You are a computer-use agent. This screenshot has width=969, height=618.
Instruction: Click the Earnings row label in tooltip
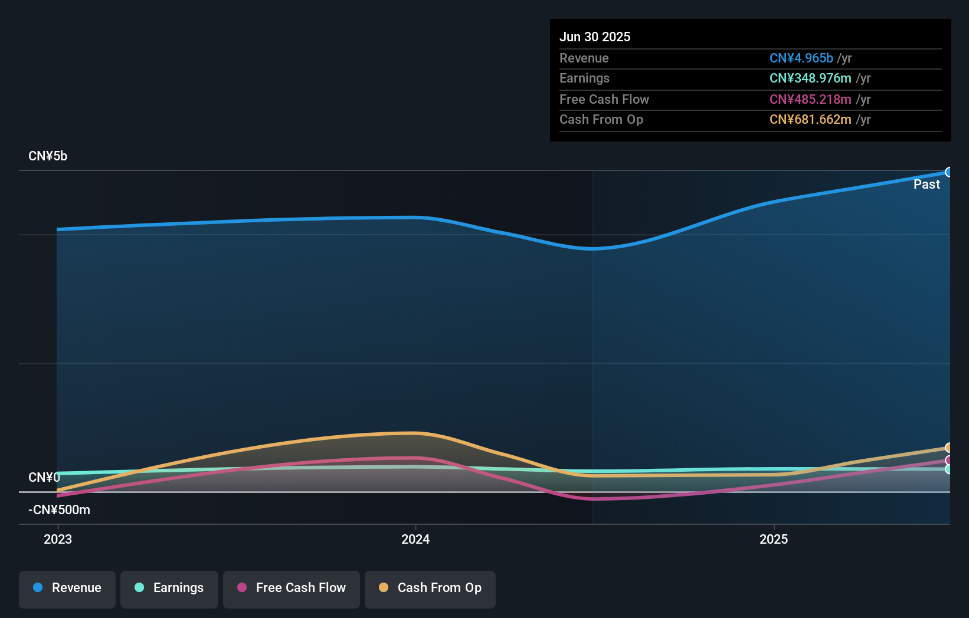pyautogui.click(x=584, y=78)
